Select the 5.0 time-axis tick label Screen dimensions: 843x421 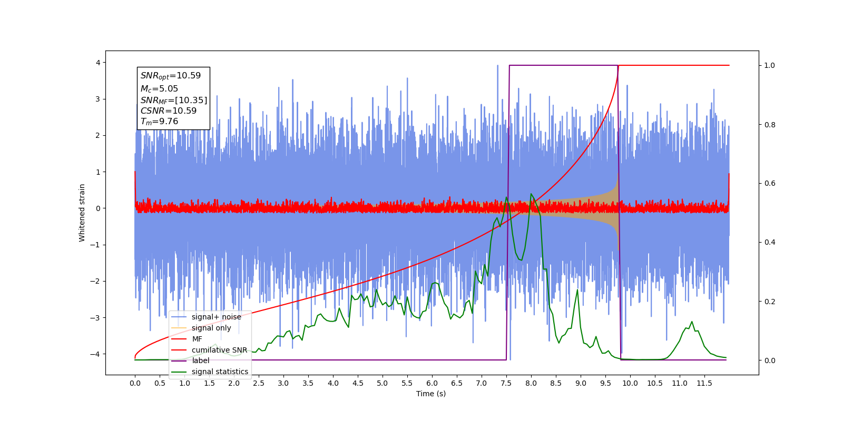pos(383,383)
